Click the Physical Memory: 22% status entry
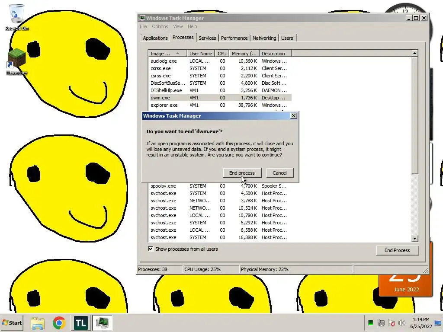The image size is (443, 332). point(296,269)
